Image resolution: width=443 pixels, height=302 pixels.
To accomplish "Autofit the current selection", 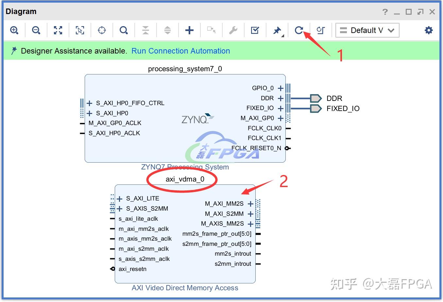I will [x=102, y=30].
